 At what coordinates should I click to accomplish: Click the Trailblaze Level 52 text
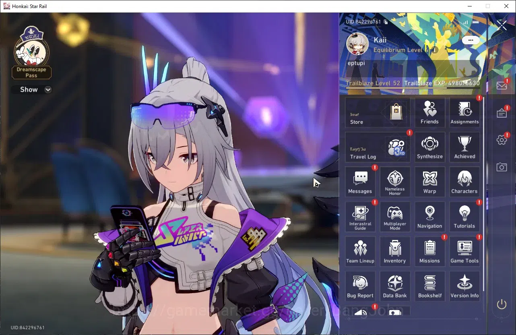373,83
